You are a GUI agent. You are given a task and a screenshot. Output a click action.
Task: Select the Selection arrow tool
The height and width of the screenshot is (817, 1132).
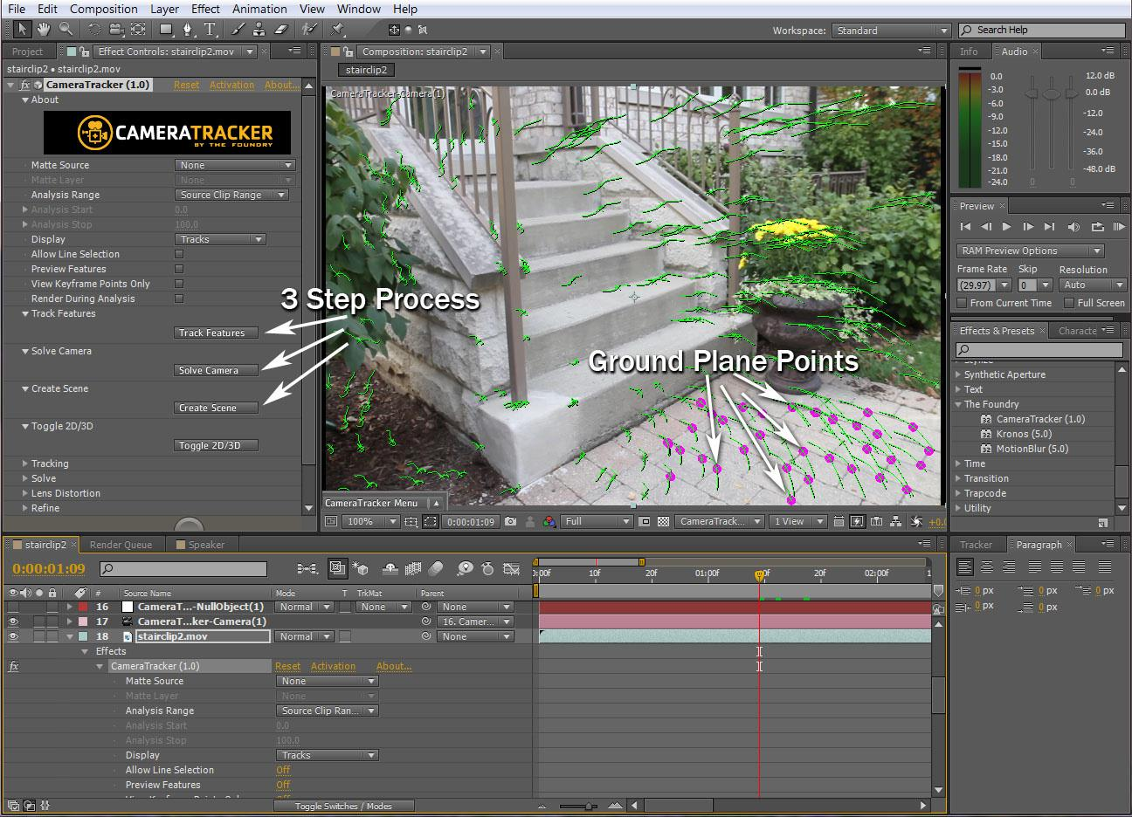[x=23, y=30]
